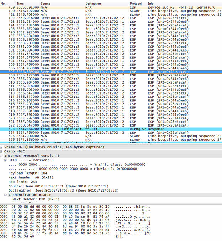The height and width of the screenshot is (241, 222).
Task: Select packet 493 ESP row
Action: tap(111, 22)
